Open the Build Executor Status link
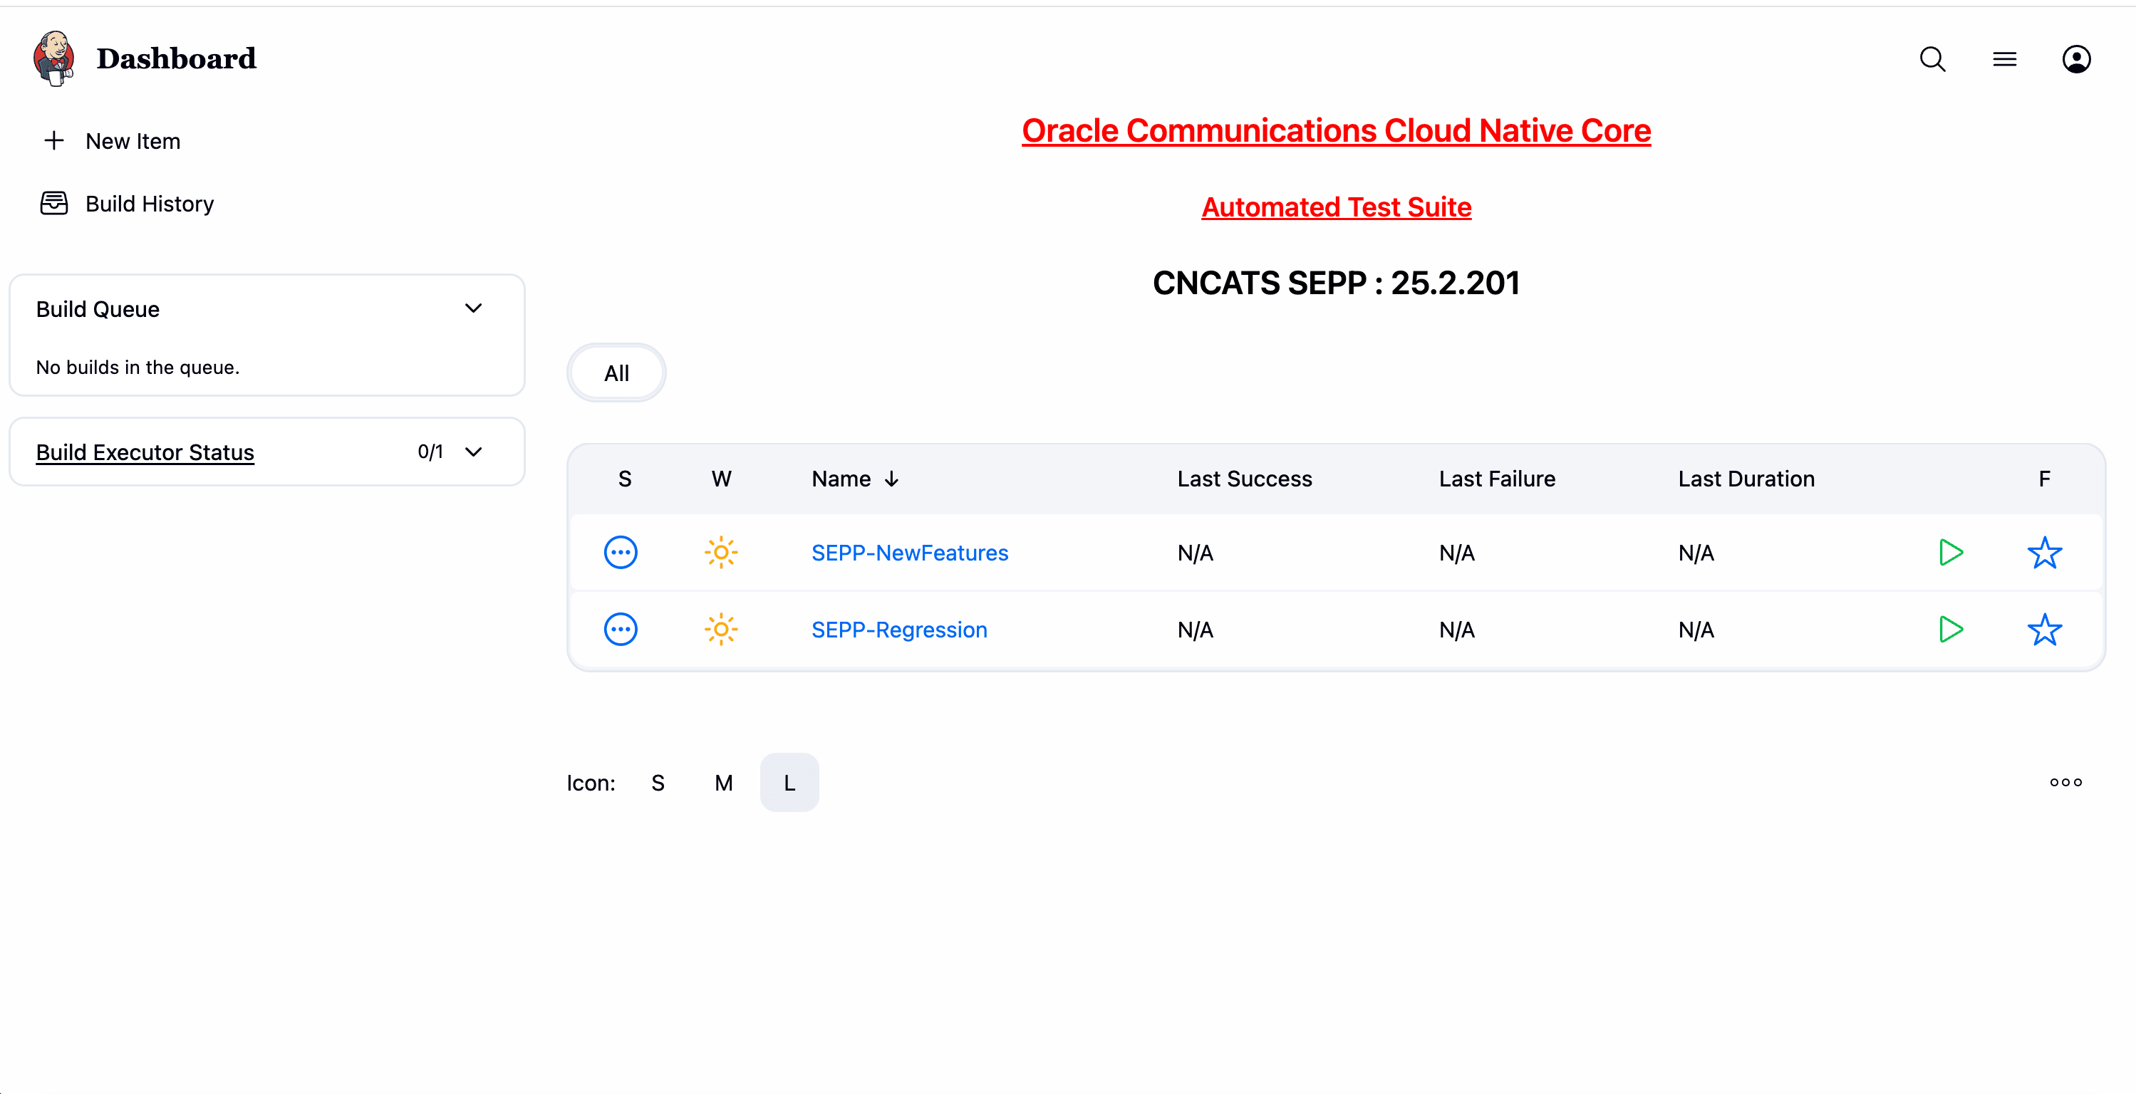Screen dimensions: 2136x1094 tap(145, 452)
